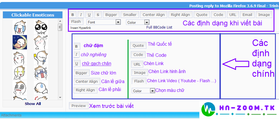Click Code button beside 'Thẻ Code'
This screenshot has height=119, width=279.
(138, 55)
